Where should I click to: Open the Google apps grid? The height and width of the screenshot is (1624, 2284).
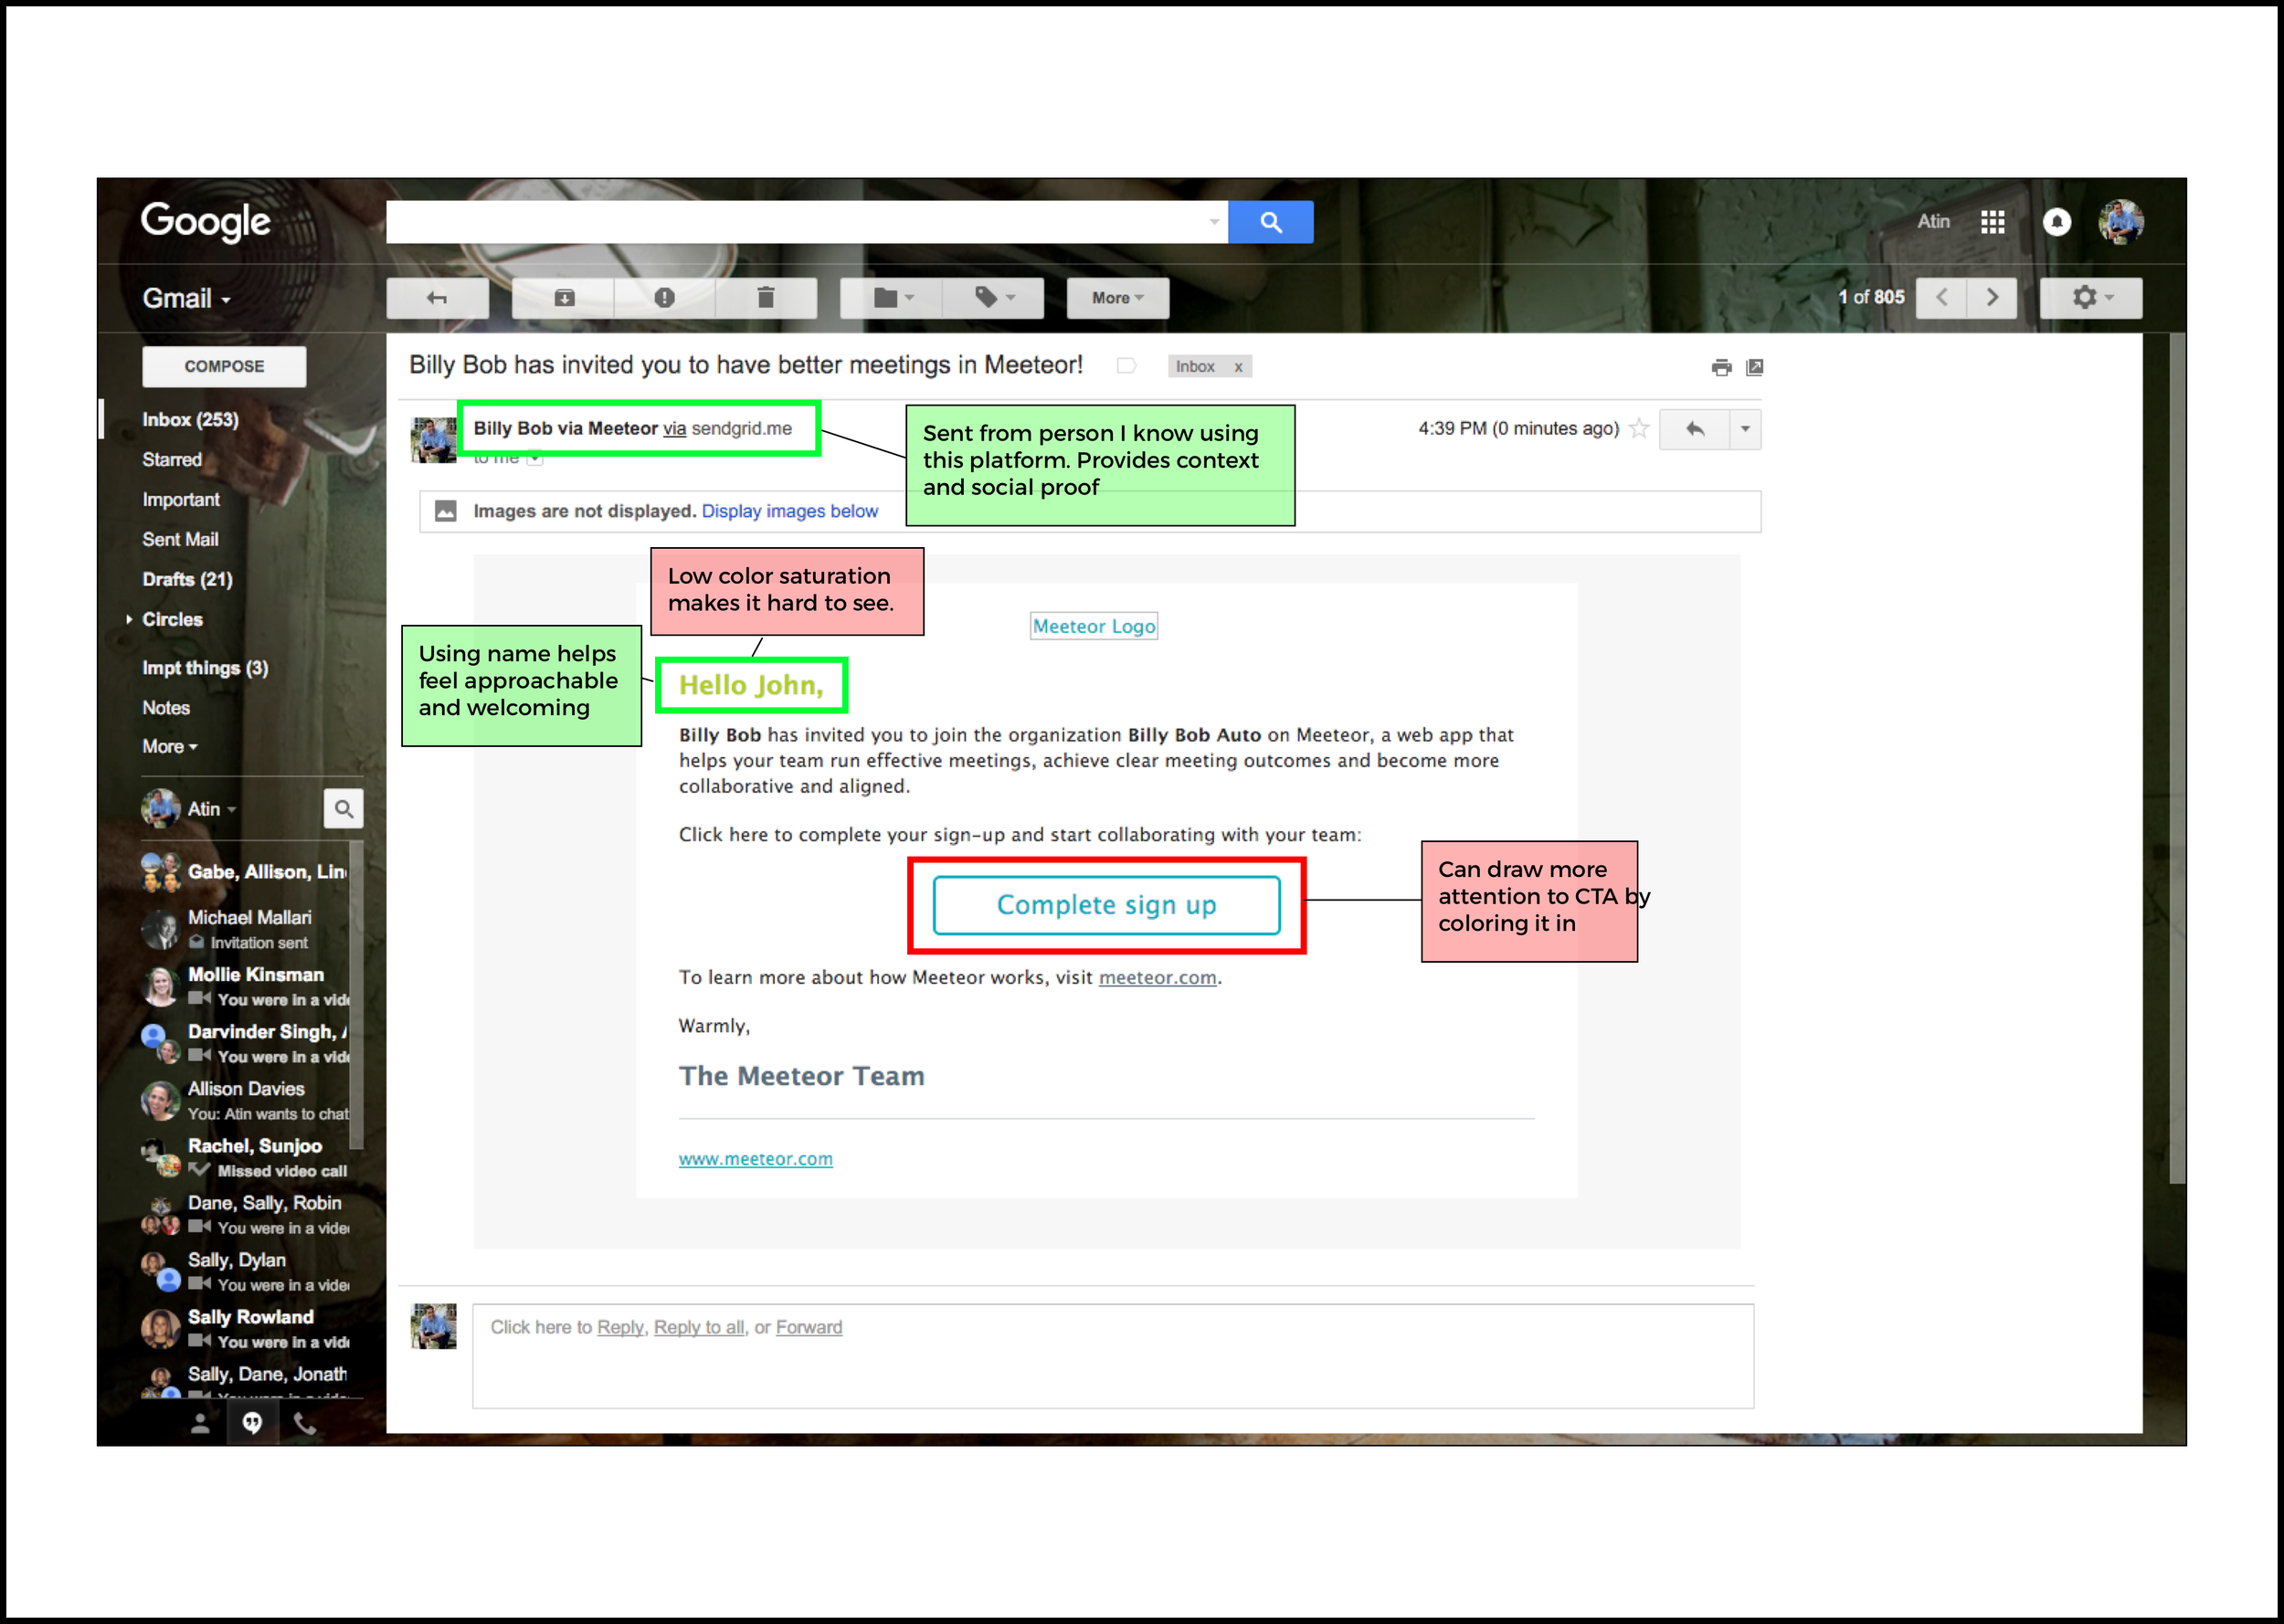pos(1992,222)
